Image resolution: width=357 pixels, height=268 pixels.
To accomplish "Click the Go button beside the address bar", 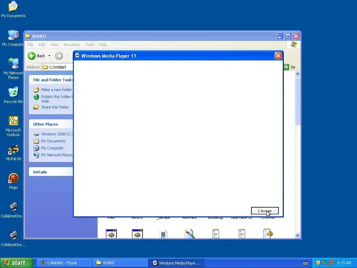I will [290, 67].
